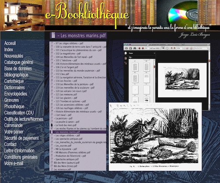Screen dimensions: 220x183
Task: Open Lettre d'information link
Action: click(x=19, y=151)
